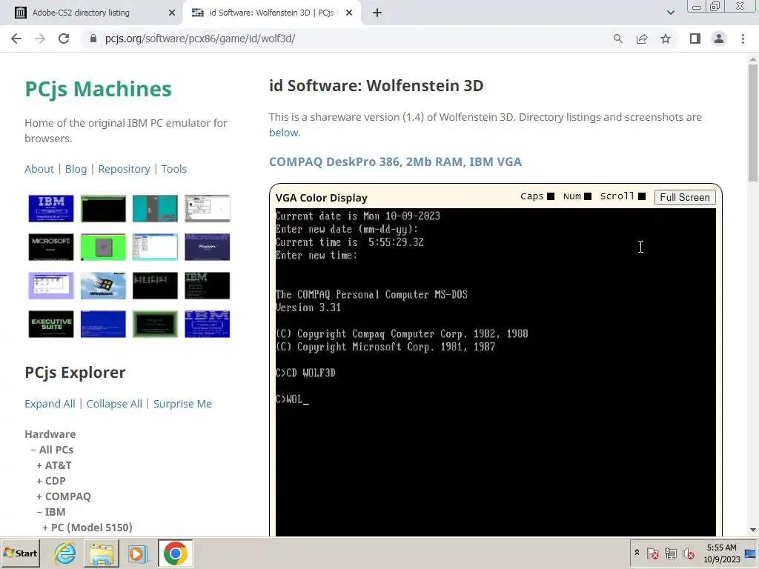Screen dimensions: 759x569
Task: Select the id Software Wolfenstein 3D tab
Action: click(271, 13)
